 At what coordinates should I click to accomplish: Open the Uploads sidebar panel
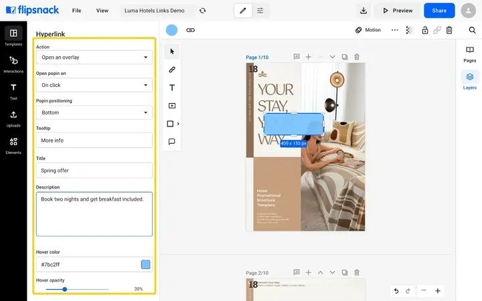coord(13,118)
